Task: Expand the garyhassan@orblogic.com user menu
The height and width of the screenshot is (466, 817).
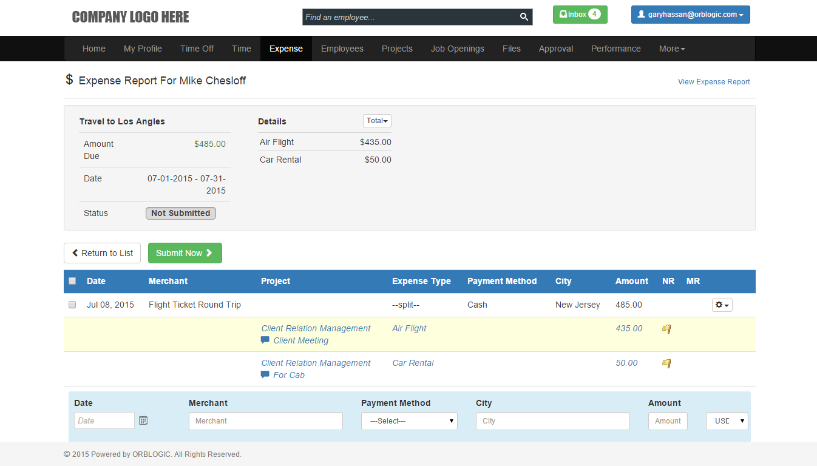Action: (x=690, y=15)
